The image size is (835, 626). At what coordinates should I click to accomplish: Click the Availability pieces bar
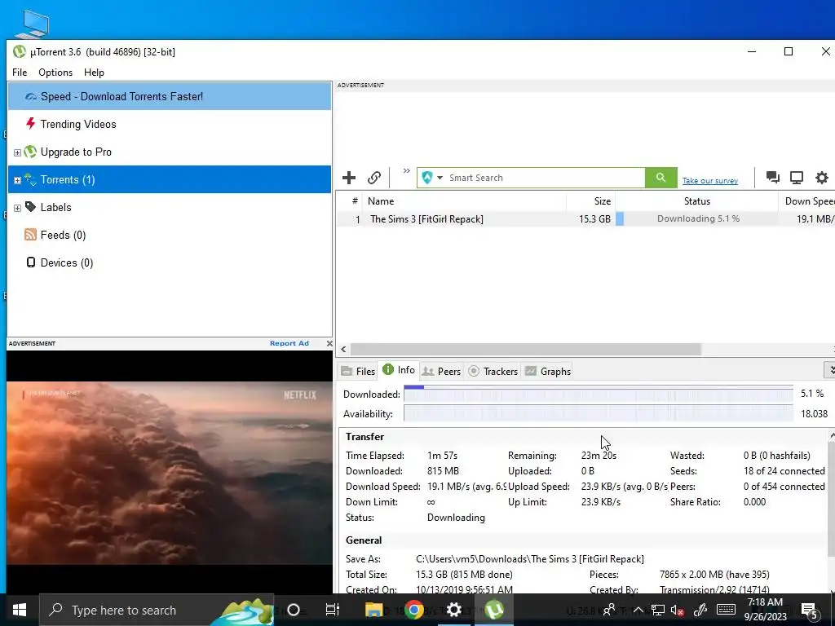(598, 413)
